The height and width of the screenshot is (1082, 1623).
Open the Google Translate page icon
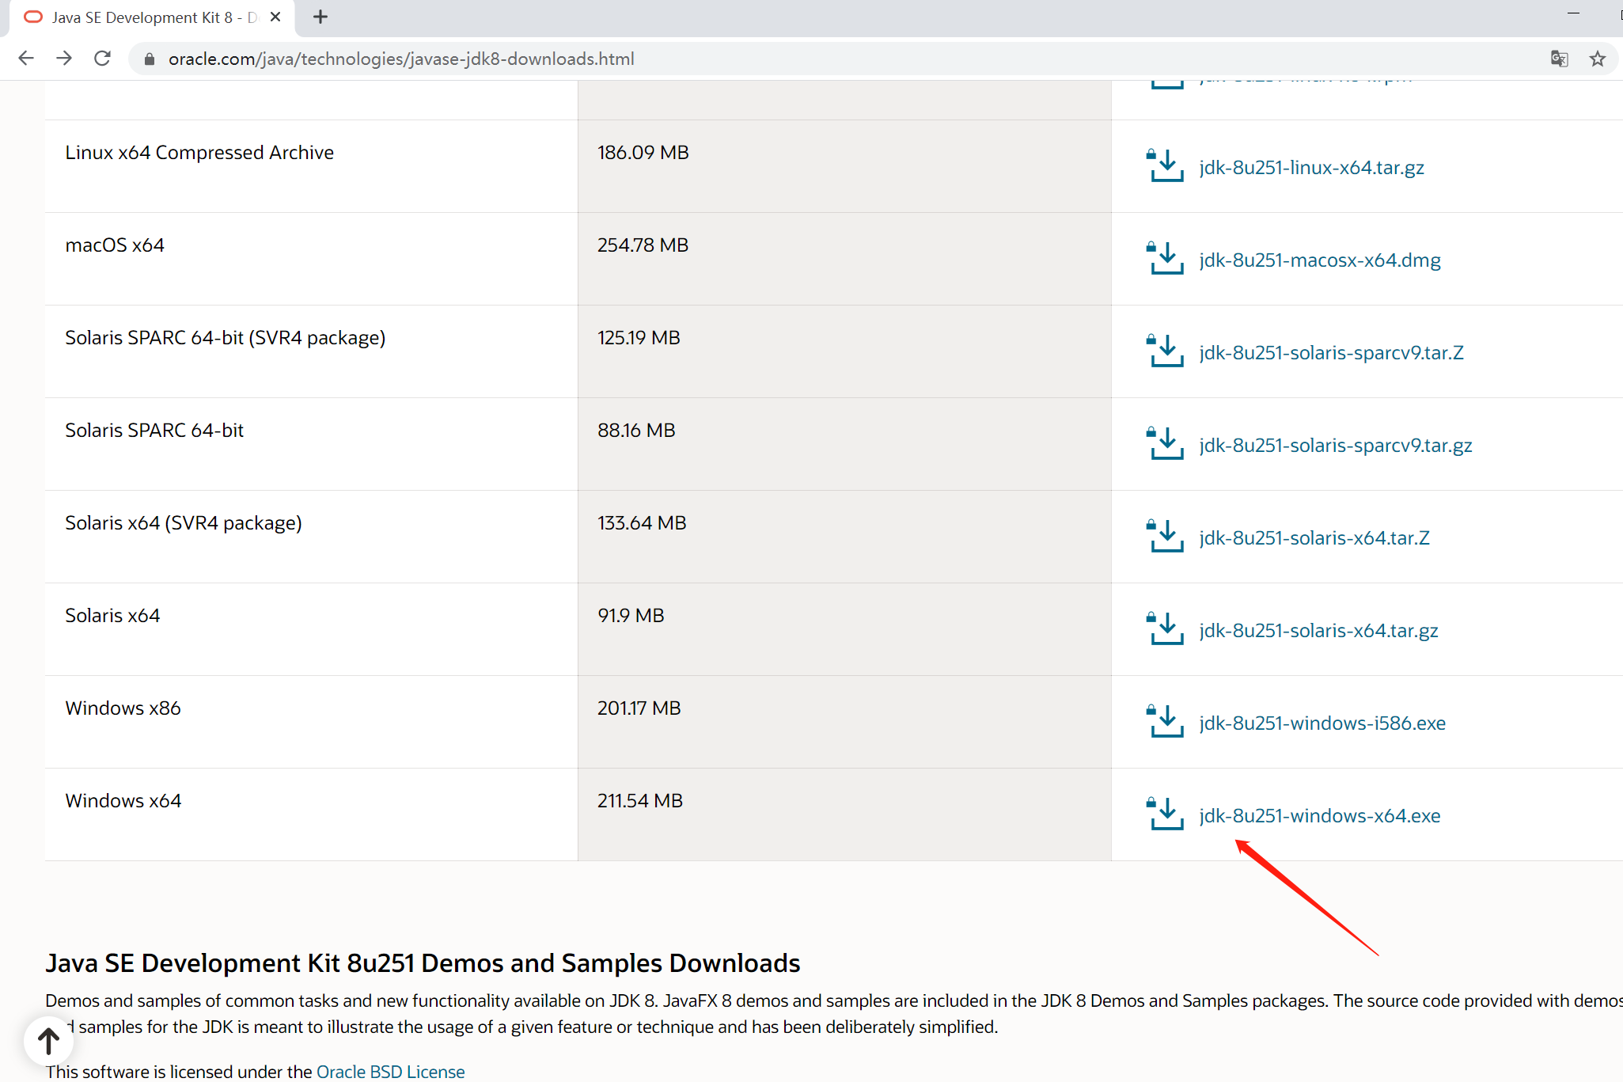[1559, 59]
